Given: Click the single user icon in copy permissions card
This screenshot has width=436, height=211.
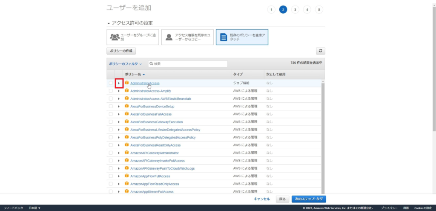Looking at the screenshot, I should (x=169, y=37).
